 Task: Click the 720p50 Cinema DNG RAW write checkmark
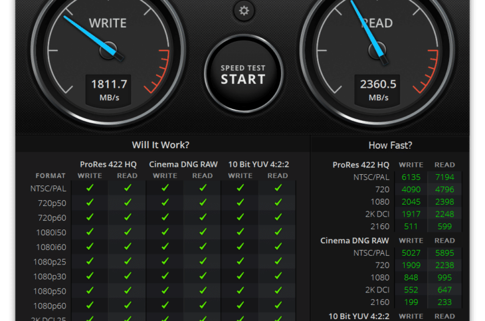click(165, 202)
